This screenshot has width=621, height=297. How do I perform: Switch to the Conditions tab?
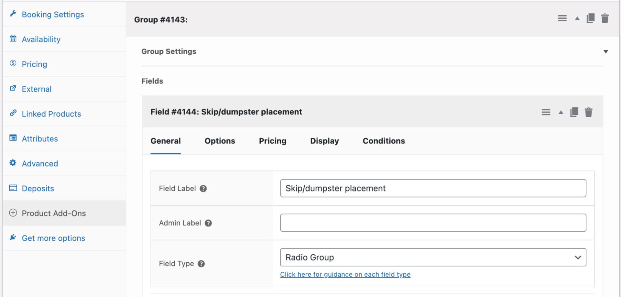[x=384, y=141]
